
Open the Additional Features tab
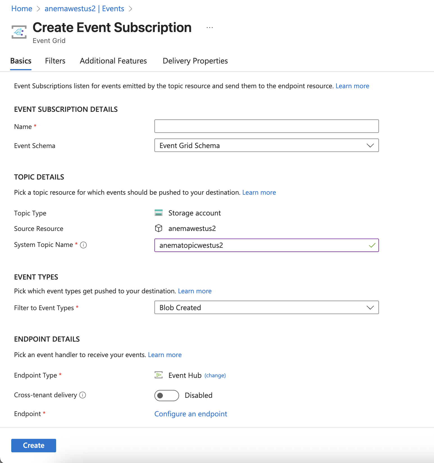[113, 61]
